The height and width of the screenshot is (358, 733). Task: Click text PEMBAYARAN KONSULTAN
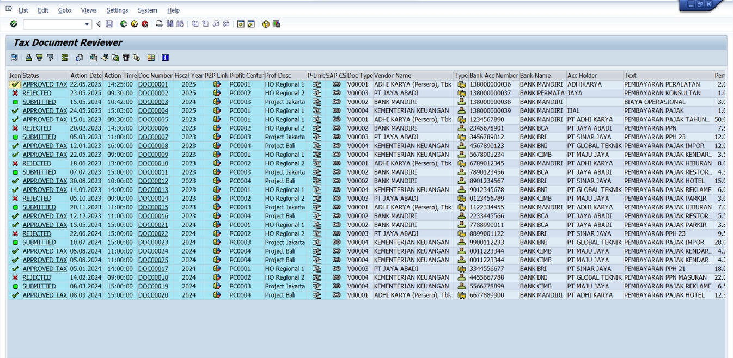tap(662, 93)
